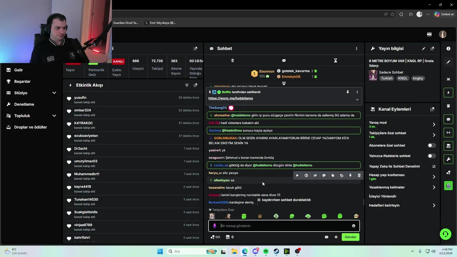Click the trash icon under Sohbet header
Viewport: 457px width, 257px height.
point(232,61)
